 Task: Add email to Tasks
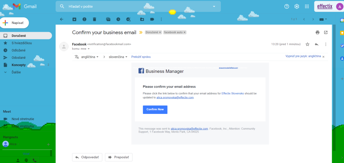(x=129, y=19)
